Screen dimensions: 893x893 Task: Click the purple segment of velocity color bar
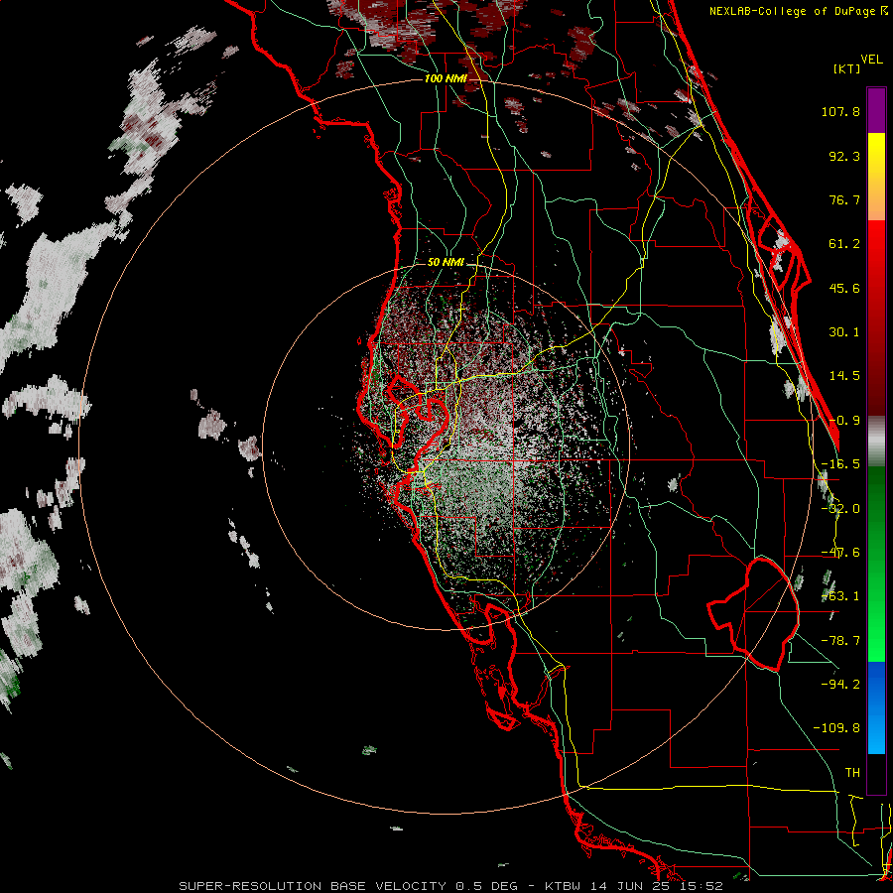(x=876, y=111)
